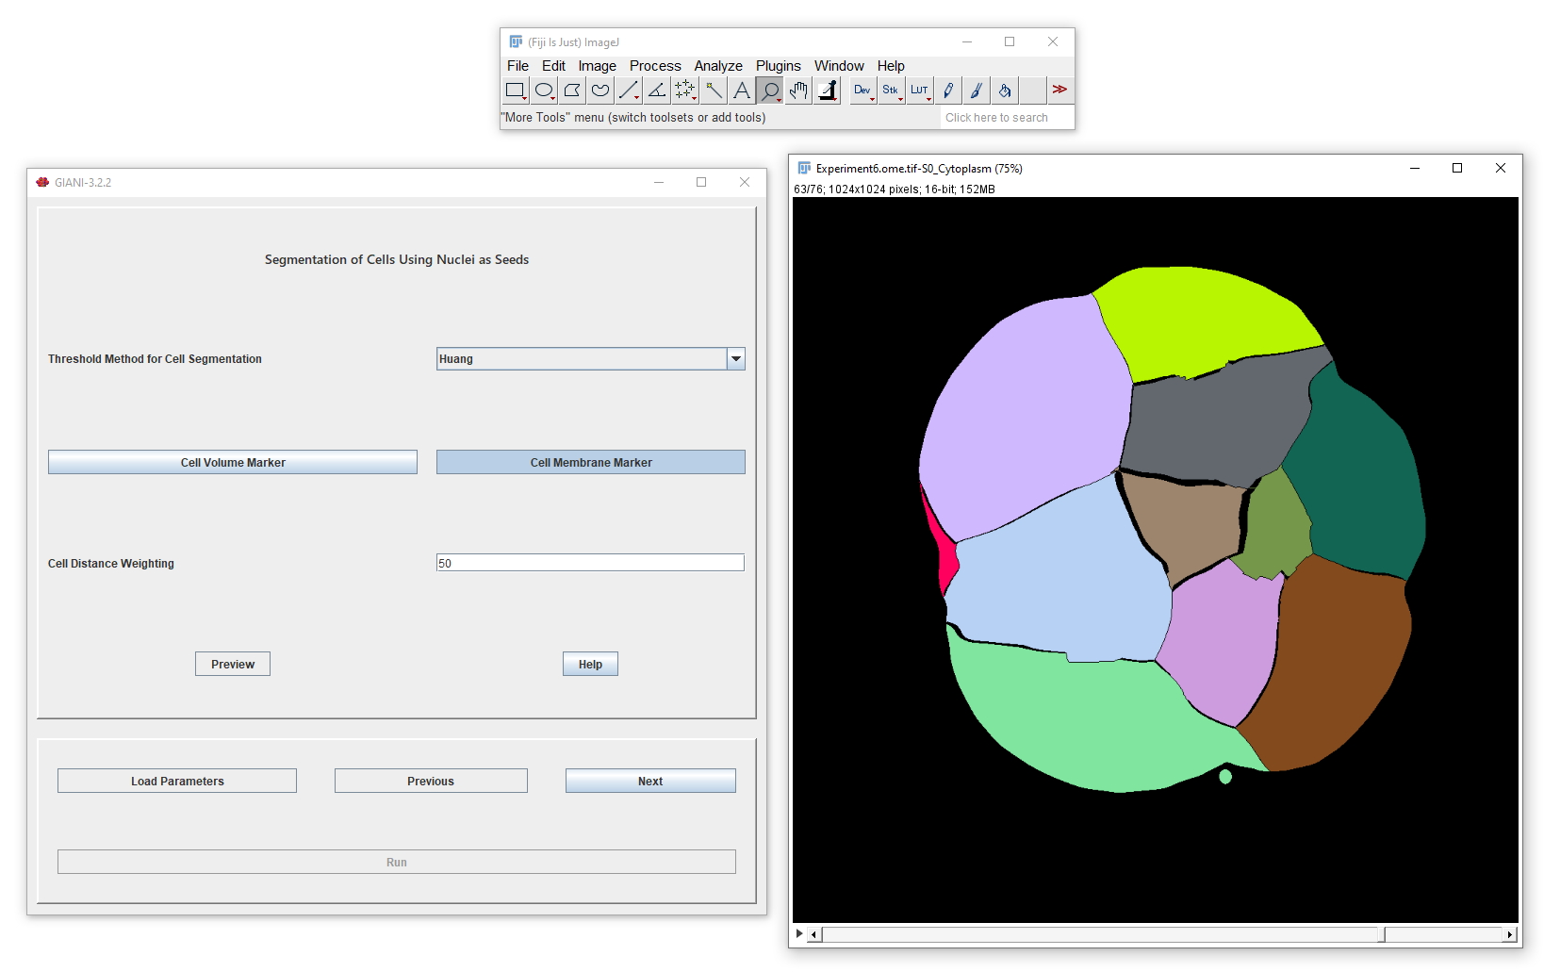Choose Cell Volume Marker
This screenshot has width=1544, height=972.
click(x=233, y=462)
